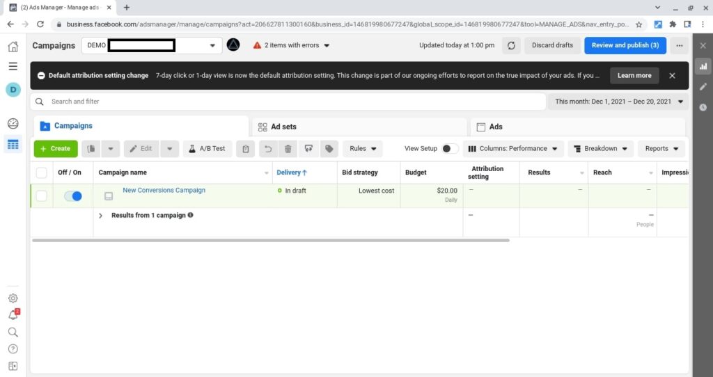Viewport: 713px width, 377px height.
Task: Open the help question mark icon
Action: tap(13, 349)
